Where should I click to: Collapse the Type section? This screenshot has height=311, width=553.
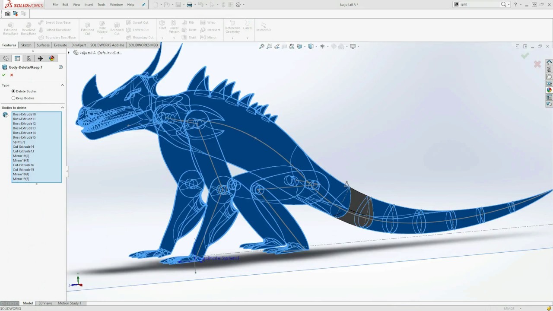point(62,85)
